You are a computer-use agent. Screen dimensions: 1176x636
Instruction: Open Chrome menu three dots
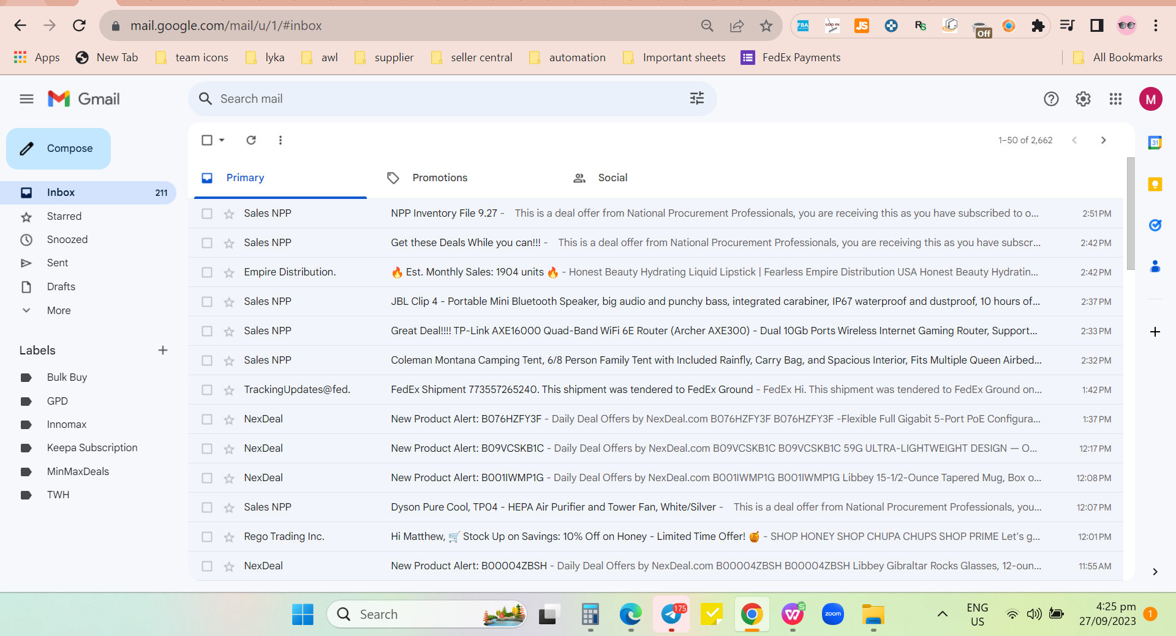coord(1156,26)
